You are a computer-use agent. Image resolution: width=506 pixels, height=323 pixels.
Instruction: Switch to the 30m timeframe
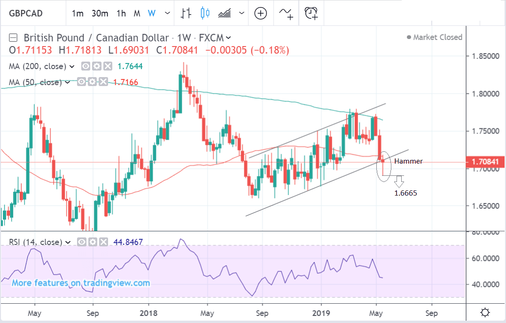(x=100, y=13)
